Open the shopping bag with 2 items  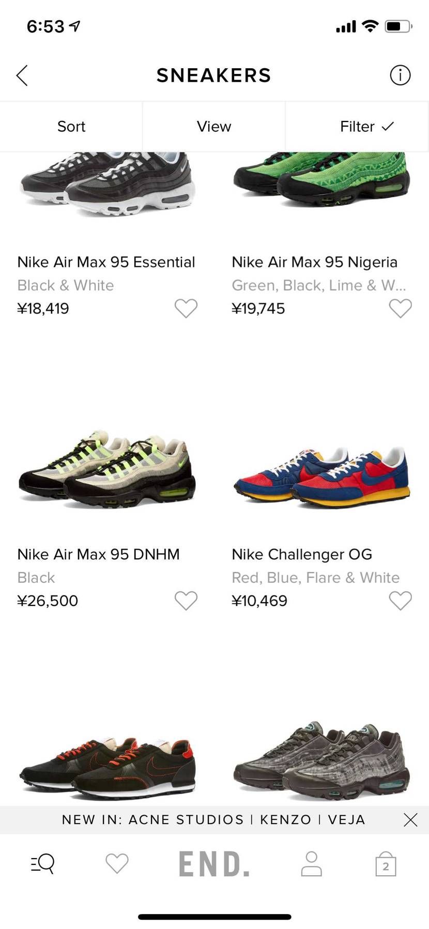click(386, 864)
